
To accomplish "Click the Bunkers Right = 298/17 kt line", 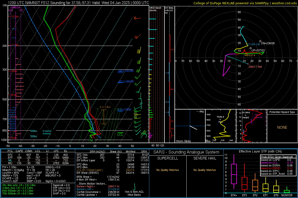I will coord(98,186).
